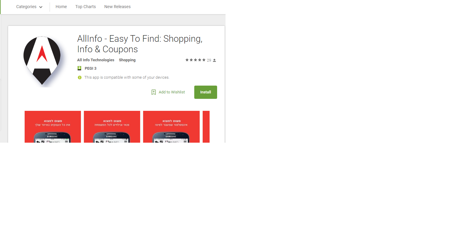Image resolution: width=464 pixels, height=252 pixels.
Task: Open New Releases section
Action: [118, 7]
